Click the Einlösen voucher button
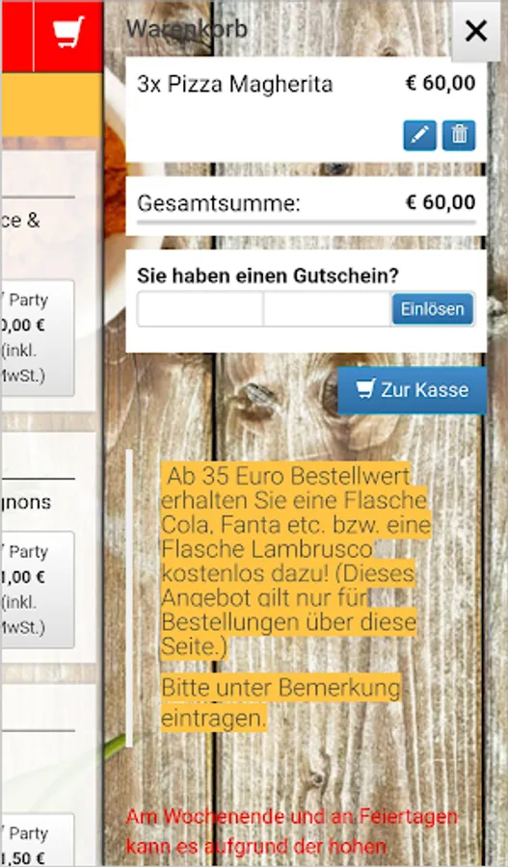The image size is (508, 867). point(432,309)
